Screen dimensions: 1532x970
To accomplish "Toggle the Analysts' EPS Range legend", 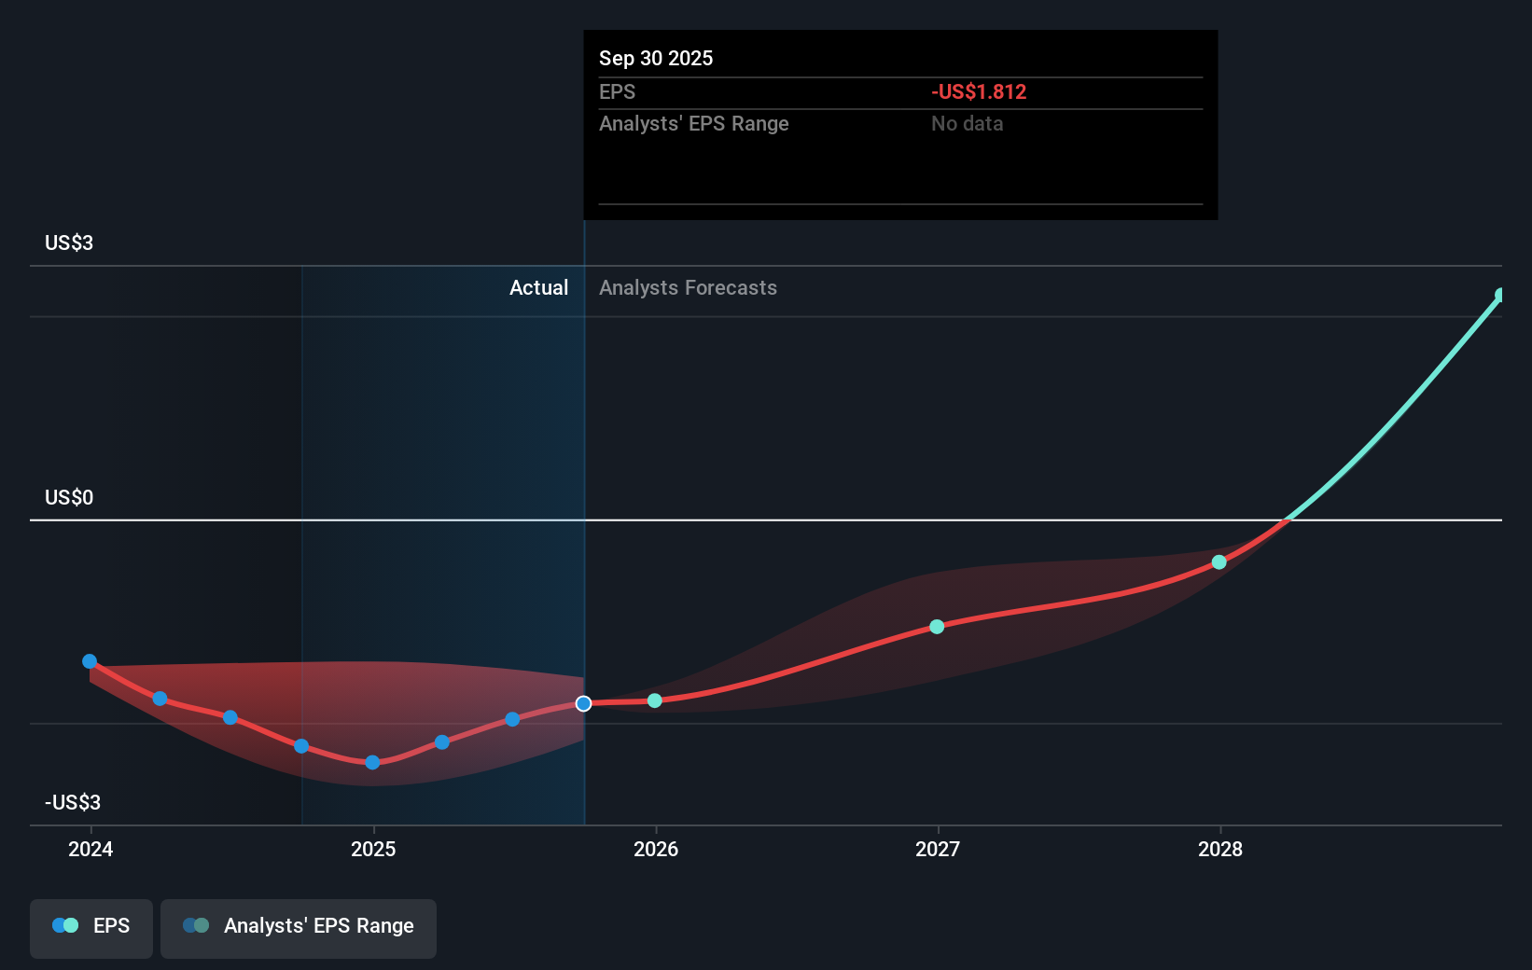I will tap(299, 928).
